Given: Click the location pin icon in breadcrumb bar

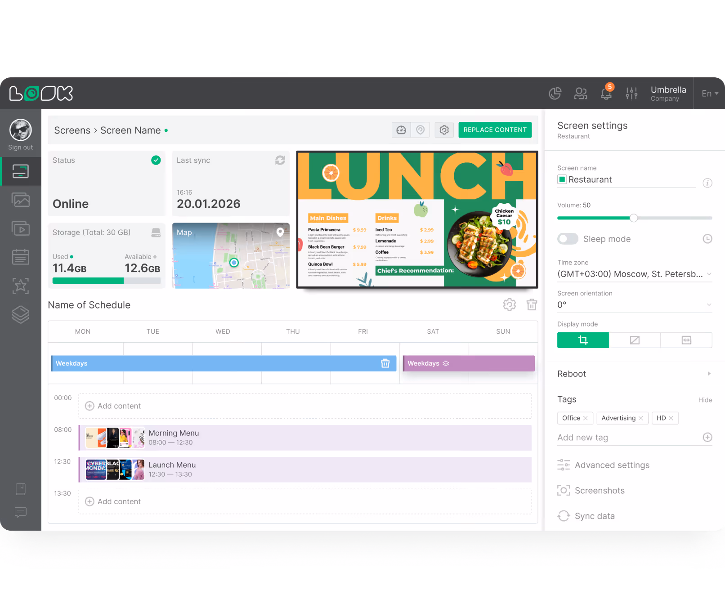Looking at the screenshot, I should click(x=421, y=130).
